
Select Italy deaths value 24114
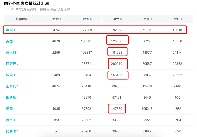pyautogui.click(x=177, y=52)
